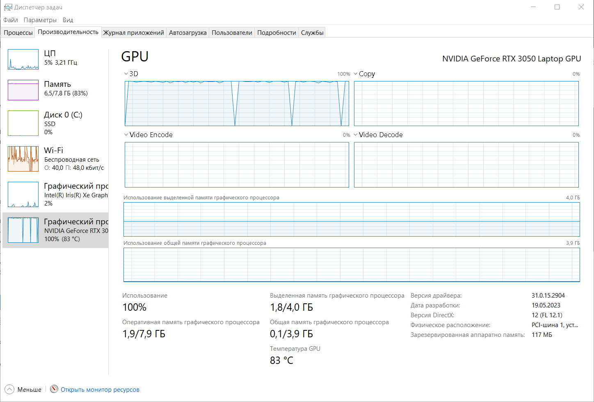
Task: Click the Task Manager title bar icon
Action: [x=8, y=7]
